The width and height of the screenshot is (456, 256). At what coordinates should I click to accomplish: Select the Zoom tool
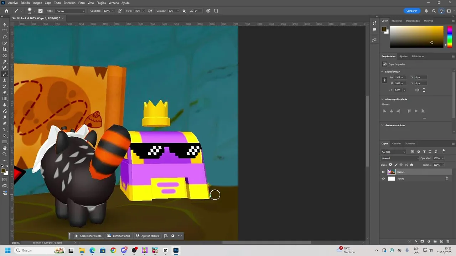[x=5, y=154]
